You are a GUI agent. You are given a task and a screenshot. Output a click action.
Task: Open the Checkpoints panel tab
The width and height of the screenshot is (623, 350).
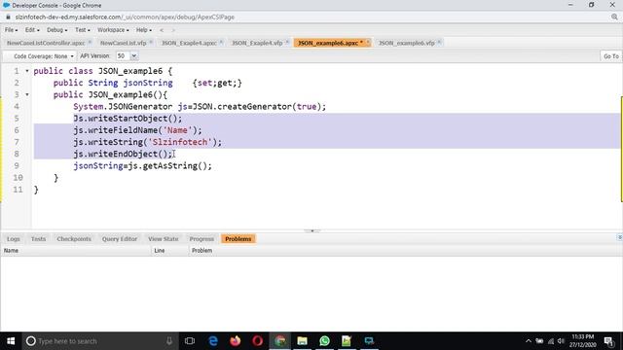[x=74, y=239]
